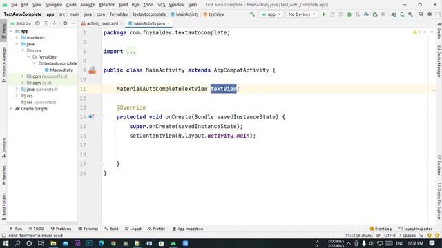Click Attach Debugger to Android Process icon

click(374, 14)
